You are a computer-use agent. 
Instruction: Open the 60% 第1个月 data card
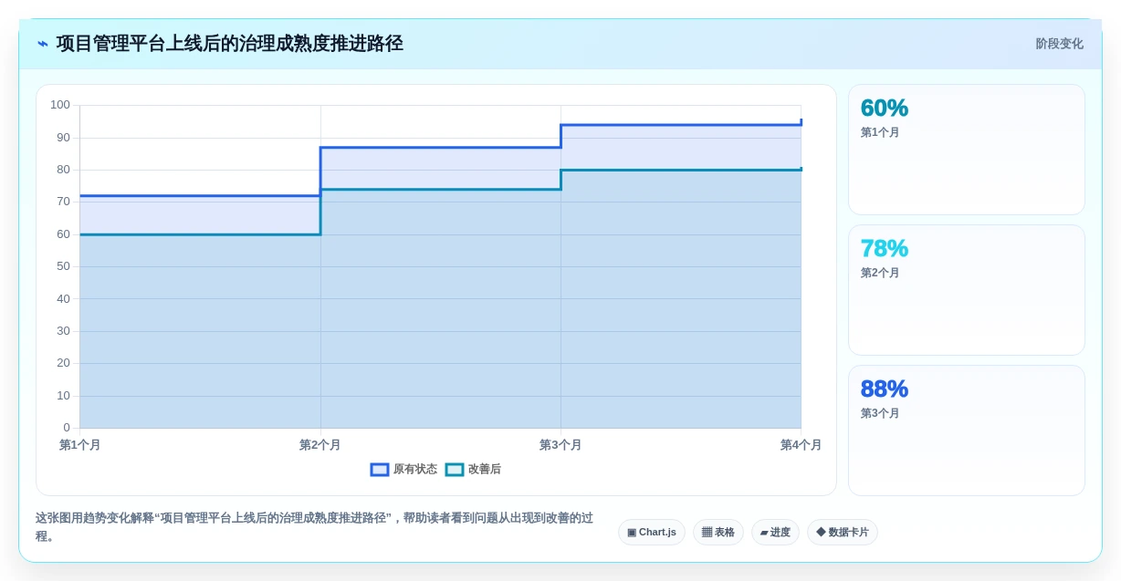967,150
